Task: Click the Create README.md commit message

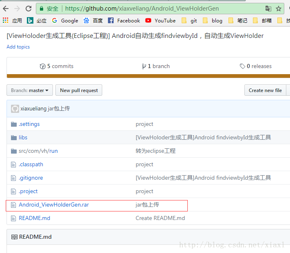Action: click(160, 218)
